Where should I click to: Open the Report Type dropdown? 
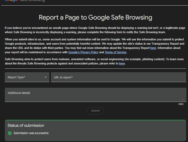27,77
